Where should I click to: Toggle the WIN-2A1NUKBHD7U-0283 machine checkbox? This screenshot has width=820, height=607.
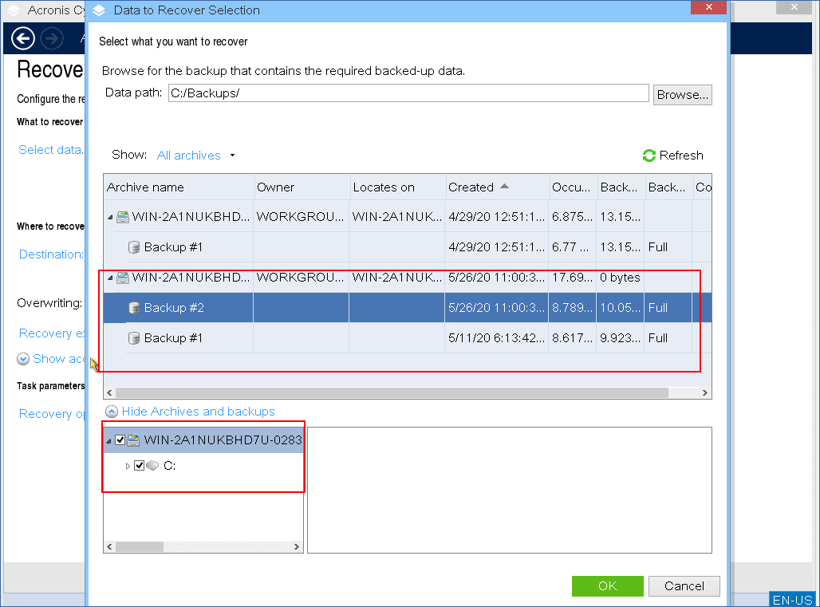[x=120, y=440]
